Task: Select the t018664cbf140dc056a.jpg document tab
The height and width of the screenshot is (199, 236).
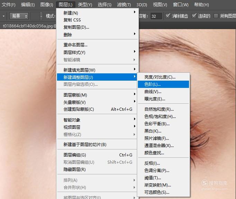Action: coord(29,26)
